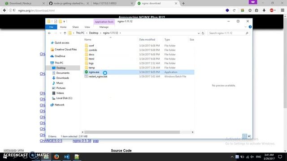Select Videos in navigation pane

[x=60, y=93]
